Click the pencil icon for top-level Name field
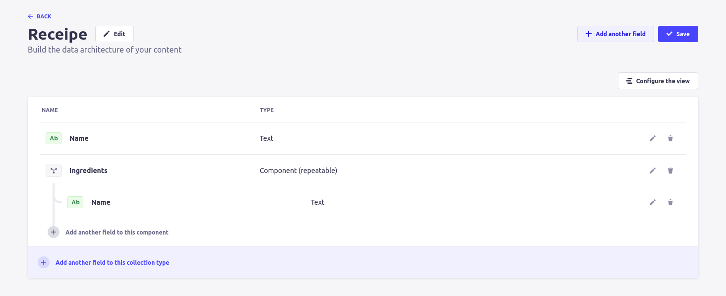This screenshot has height=296, width=726. pos(653,138)
